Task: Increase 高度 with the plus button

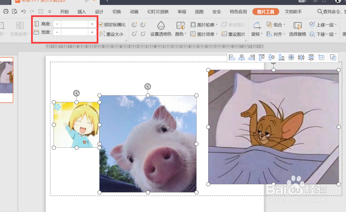Action: [x=92, y=24]
